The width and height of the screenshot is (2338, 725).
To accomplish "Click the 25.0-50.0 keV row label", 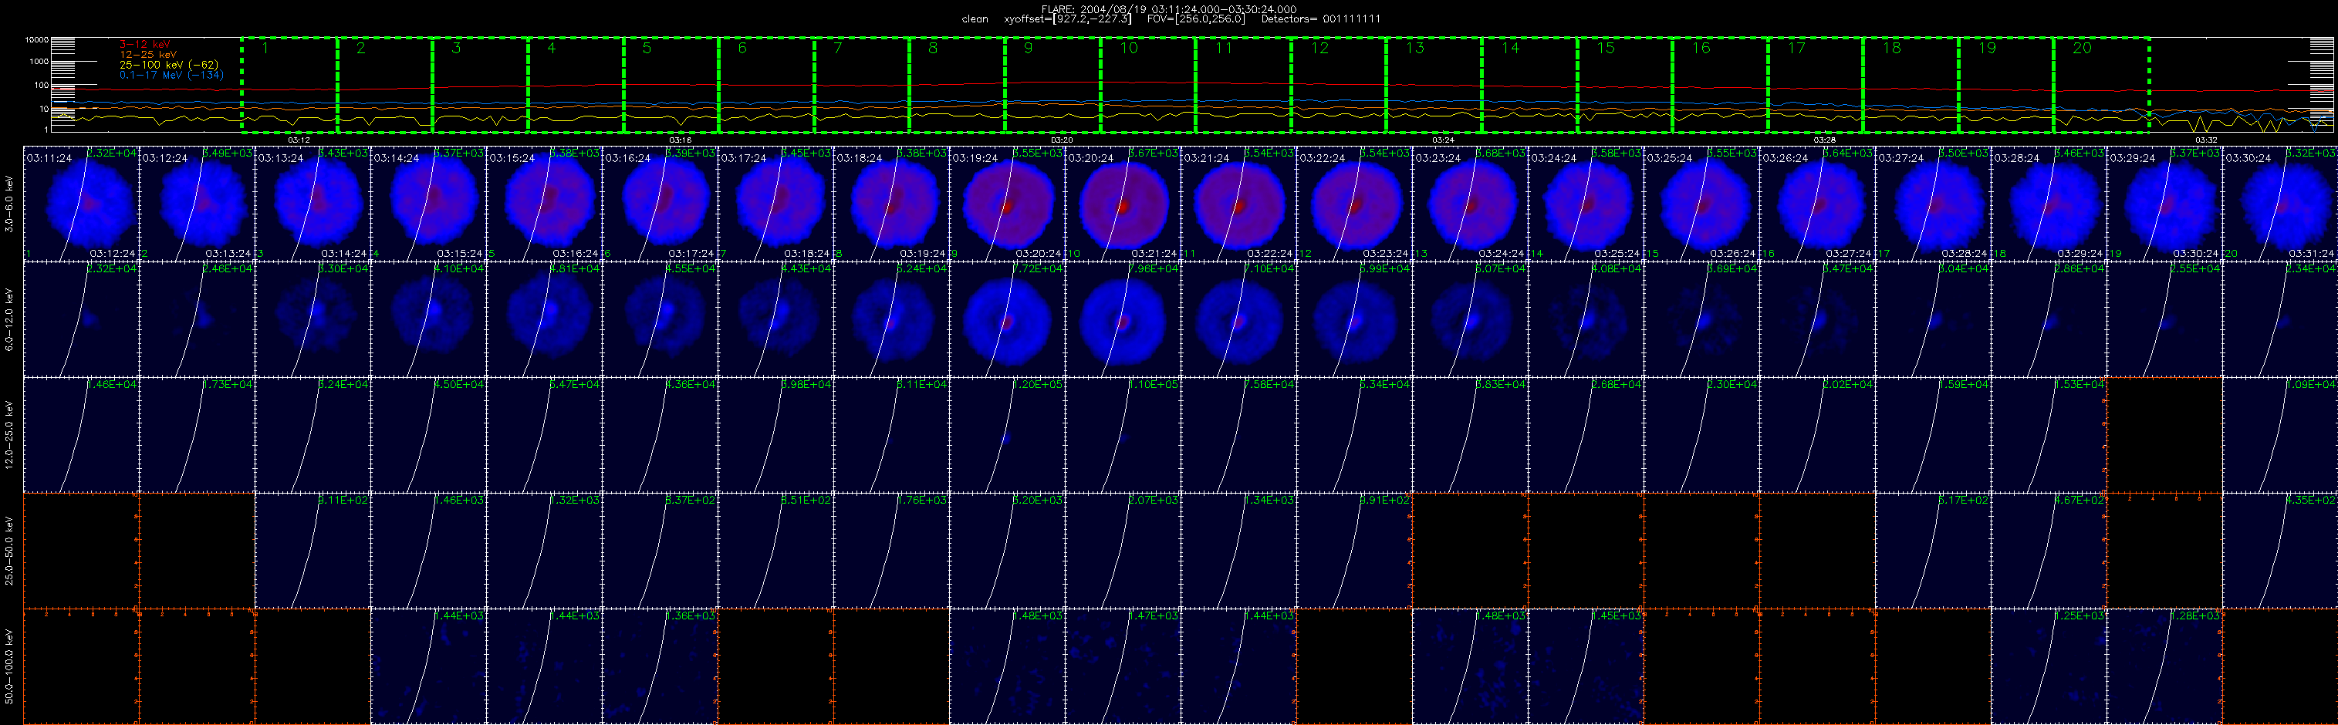I will 9,551.
